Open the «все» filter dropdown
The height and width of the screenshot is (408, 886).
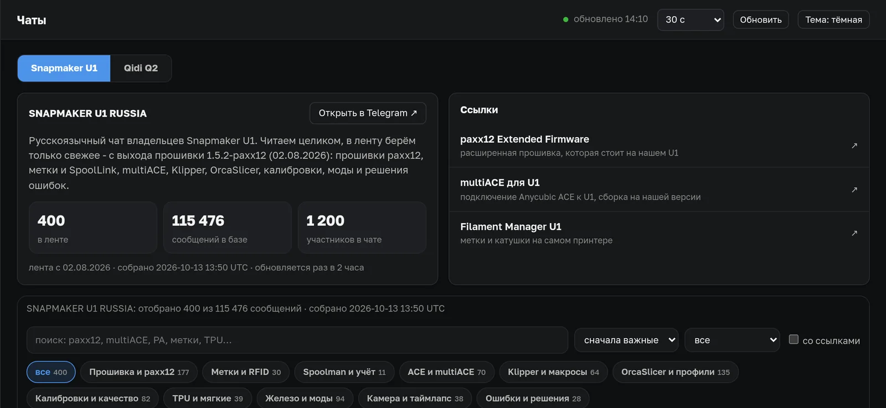pos(732,340)
